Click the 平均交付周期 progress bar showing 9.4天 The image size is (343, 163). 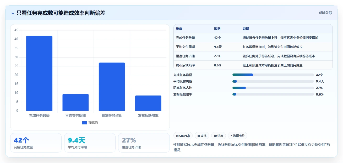(273, 81)
